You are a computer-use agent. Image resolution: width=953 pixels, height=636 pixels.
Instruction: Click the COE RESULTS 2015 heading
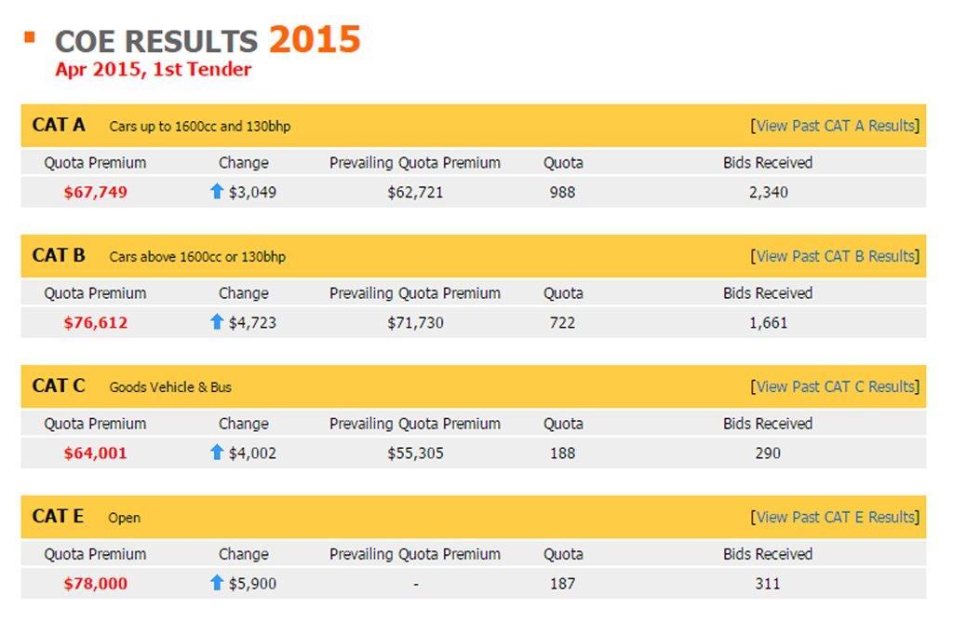208,40
